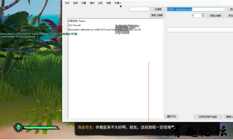Image resolution: width=233 pixels, height=140 pixels.
Task: Open the 地图 menu
Action: (x=109, y=3)
